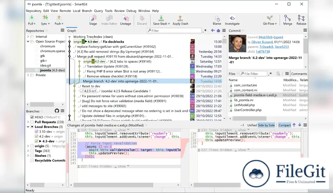
Task: Click the Olivier Buisard author link
Action: pos(262,42)
